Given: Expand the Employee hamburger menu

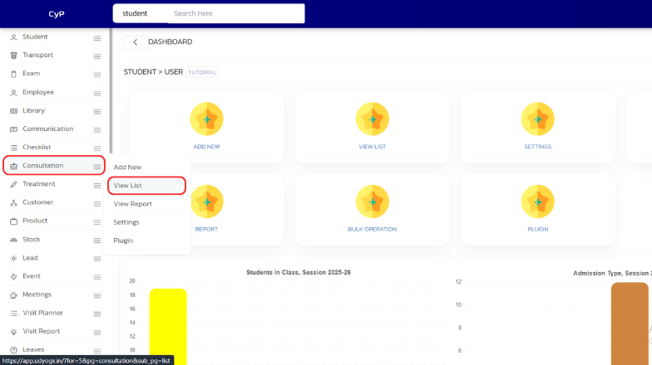Looking at the screenshot, I should [97, 93].
